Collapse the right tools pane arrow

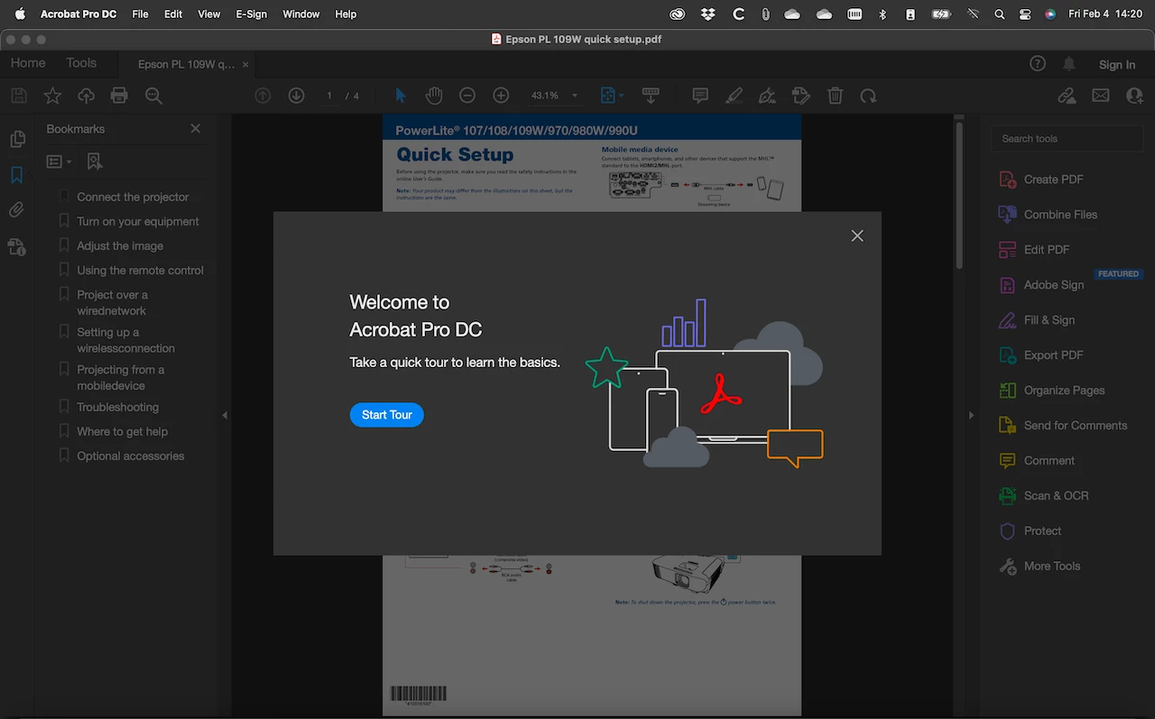click(971, 415)
